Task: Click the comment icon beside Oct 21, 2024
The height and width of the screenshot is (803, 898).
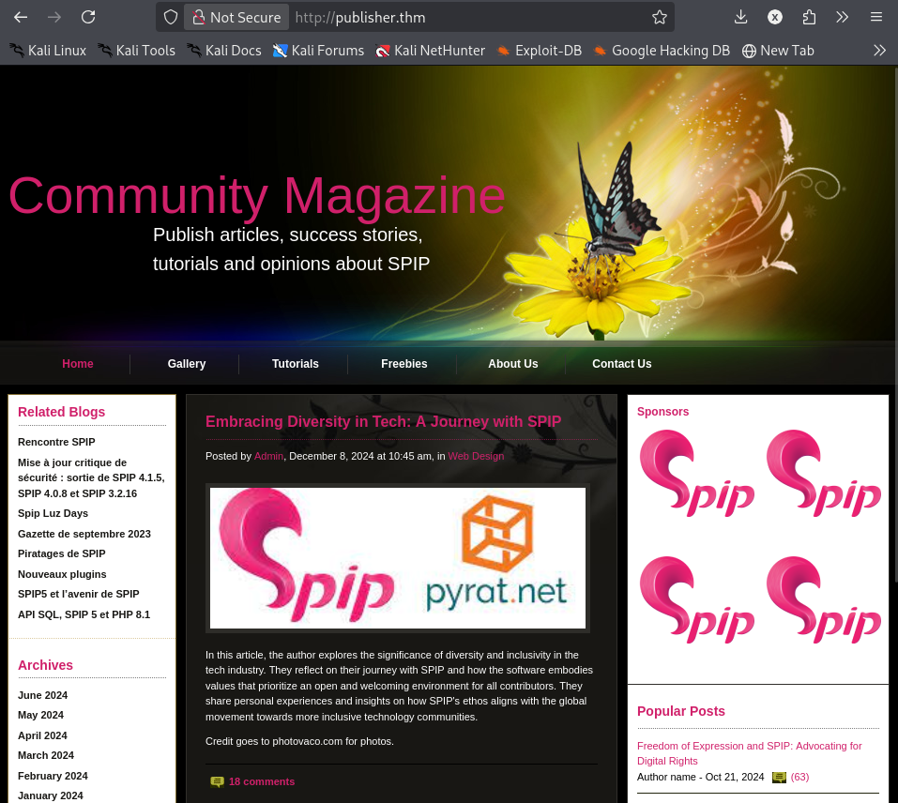Action: click(779, 778)
